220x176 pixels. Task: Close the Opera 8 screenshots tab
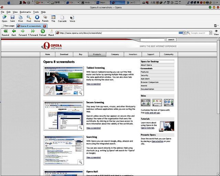44,26
